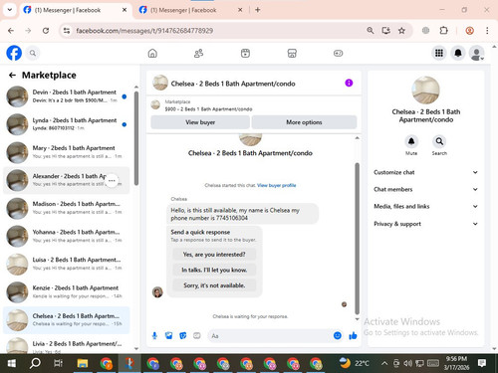Viewport: 498px width, 373px height.
Task: Open the Facebook notifications bell
Action: point(458,53)
